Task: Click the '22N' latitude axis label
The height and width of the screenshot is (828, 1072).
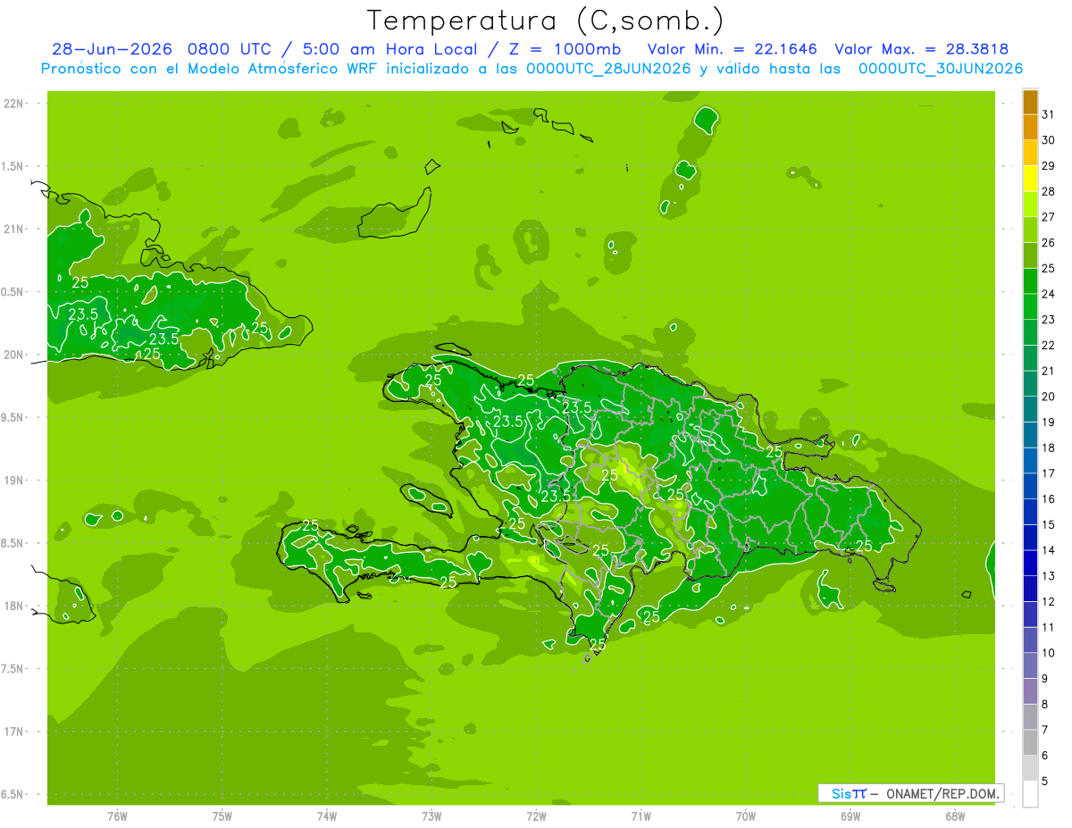Action: (15, 104)
